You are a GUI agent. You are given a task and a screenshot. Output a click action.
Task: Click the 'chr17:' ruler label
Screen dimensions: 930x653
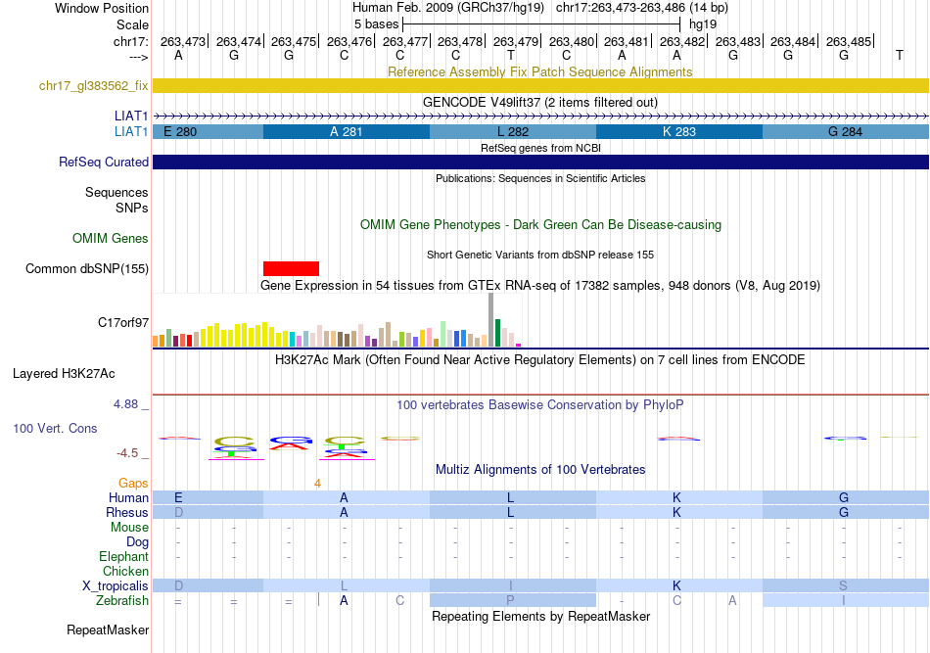pos(130,41)
